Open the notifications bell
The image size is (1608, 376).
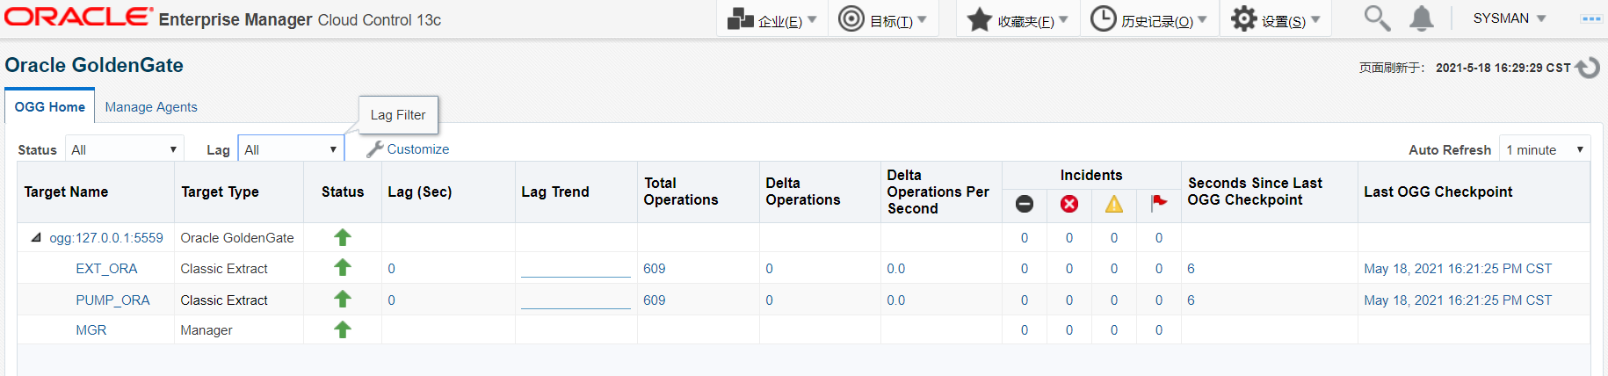tap(1421, 18)
